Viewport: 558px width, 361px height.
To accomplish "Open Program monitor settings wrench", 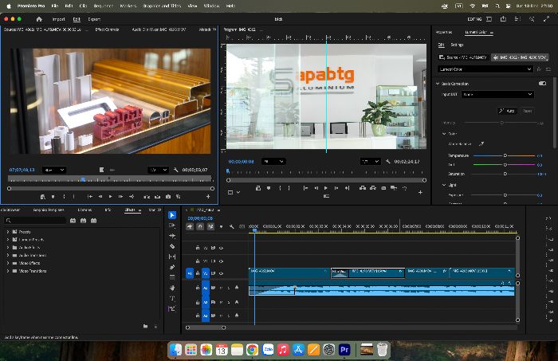I will [388, 162].
